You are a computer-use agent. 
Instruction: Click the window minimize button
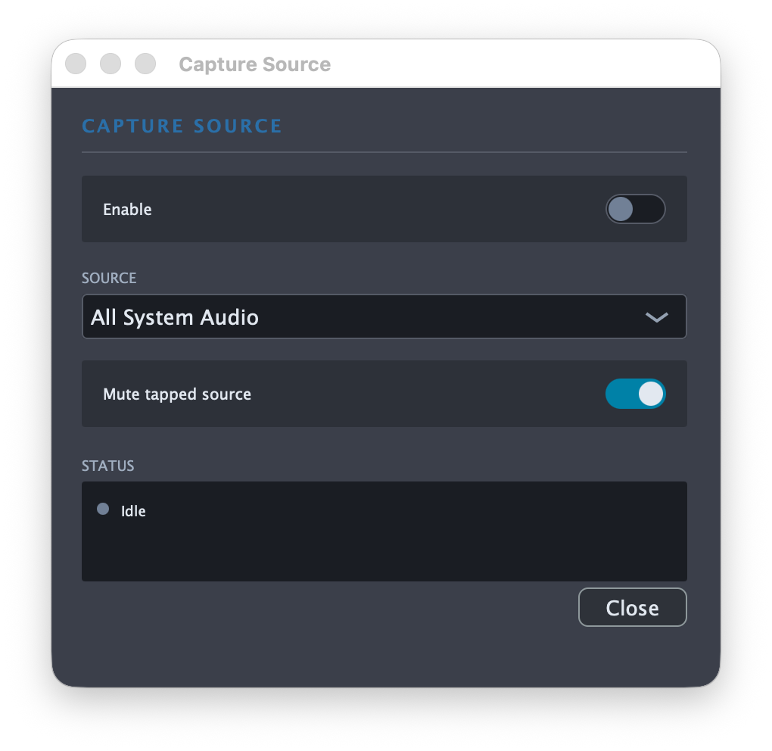[x=111, y=64]
